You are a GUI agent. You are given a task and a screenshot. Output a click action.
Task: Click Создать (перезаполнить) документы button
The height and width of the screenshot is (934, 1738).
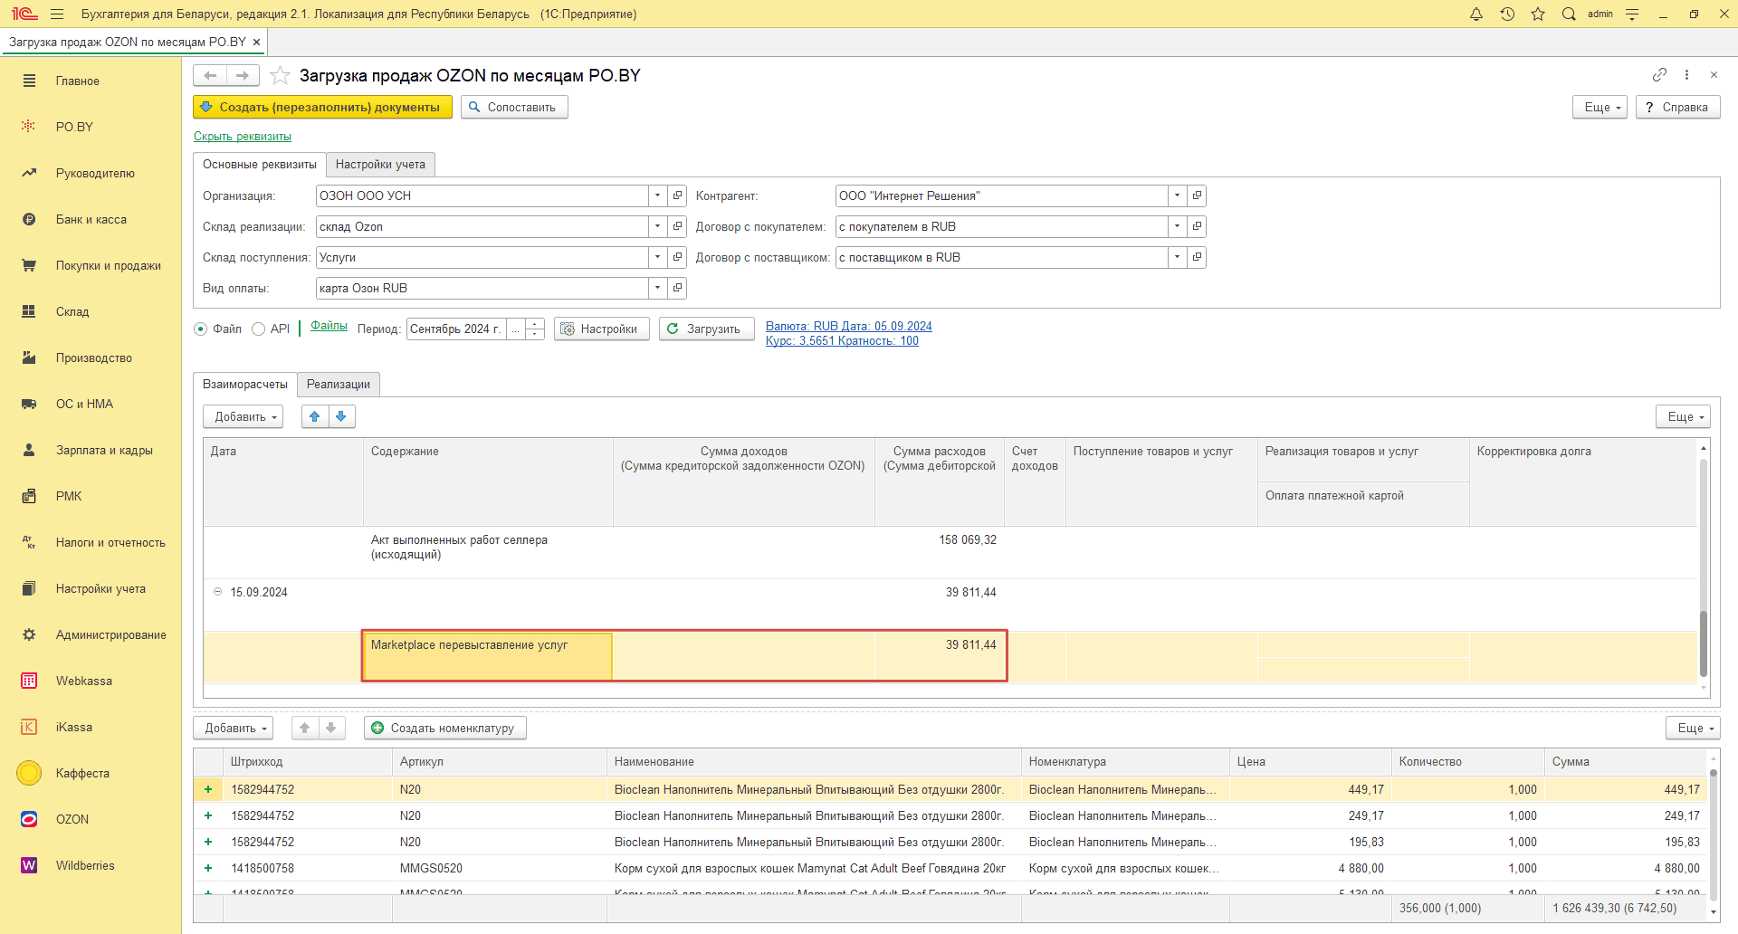322,107
